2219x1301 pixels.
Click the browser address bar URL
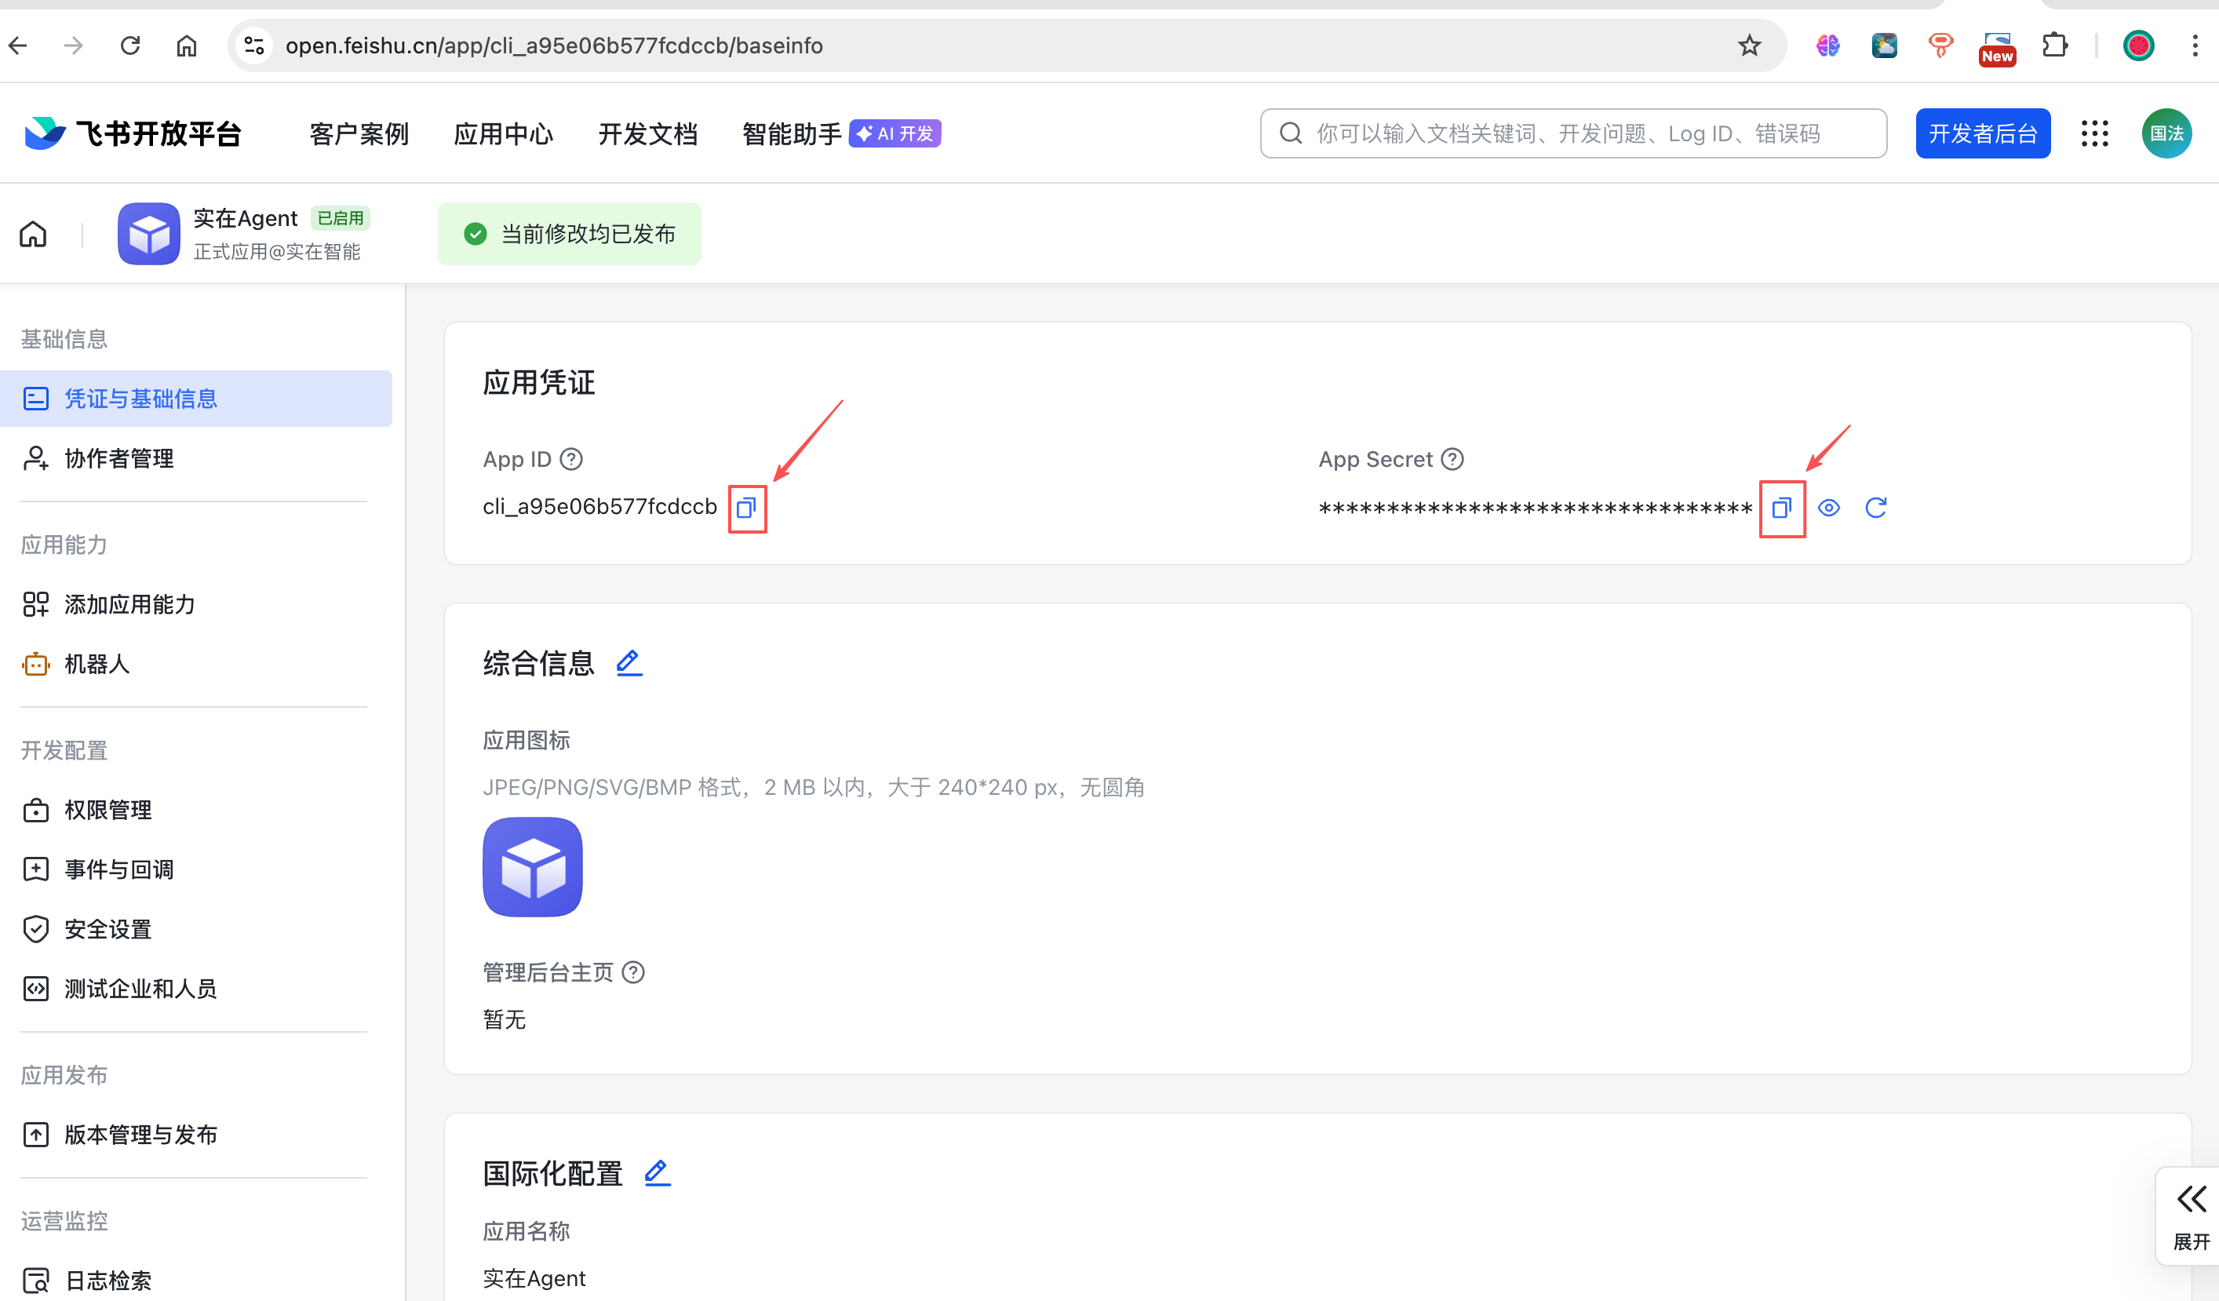pos(554,45)
